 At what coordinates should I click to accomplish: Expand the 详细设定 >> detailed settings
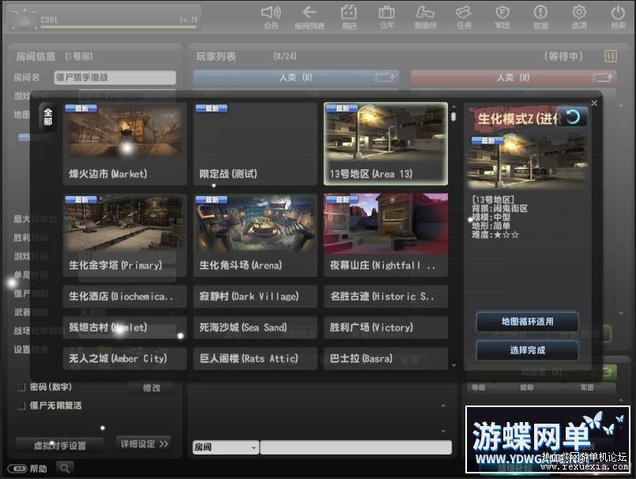tap(145, 443)
